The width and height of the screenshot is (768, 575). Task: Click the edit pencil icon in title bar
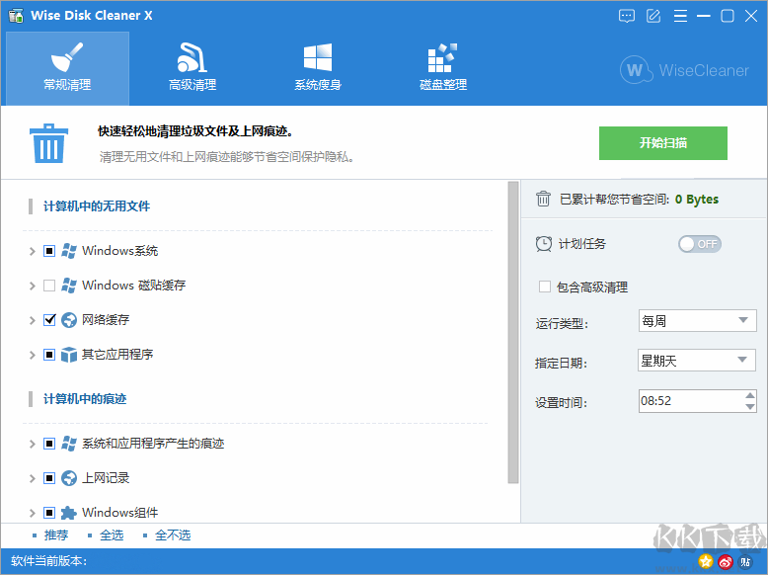653,16
